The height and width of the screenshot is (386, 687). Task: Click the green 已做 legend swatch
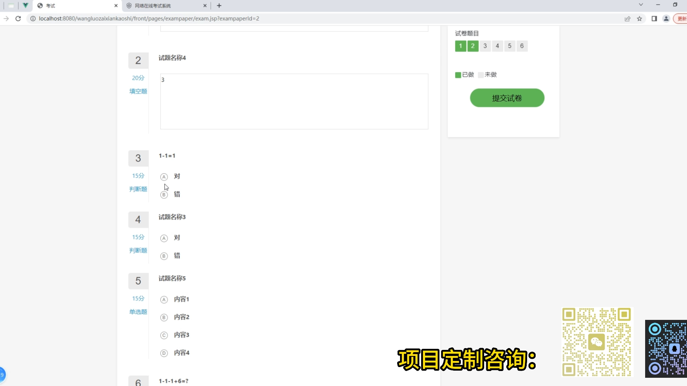pyautogui.click(x=458, y=75)
